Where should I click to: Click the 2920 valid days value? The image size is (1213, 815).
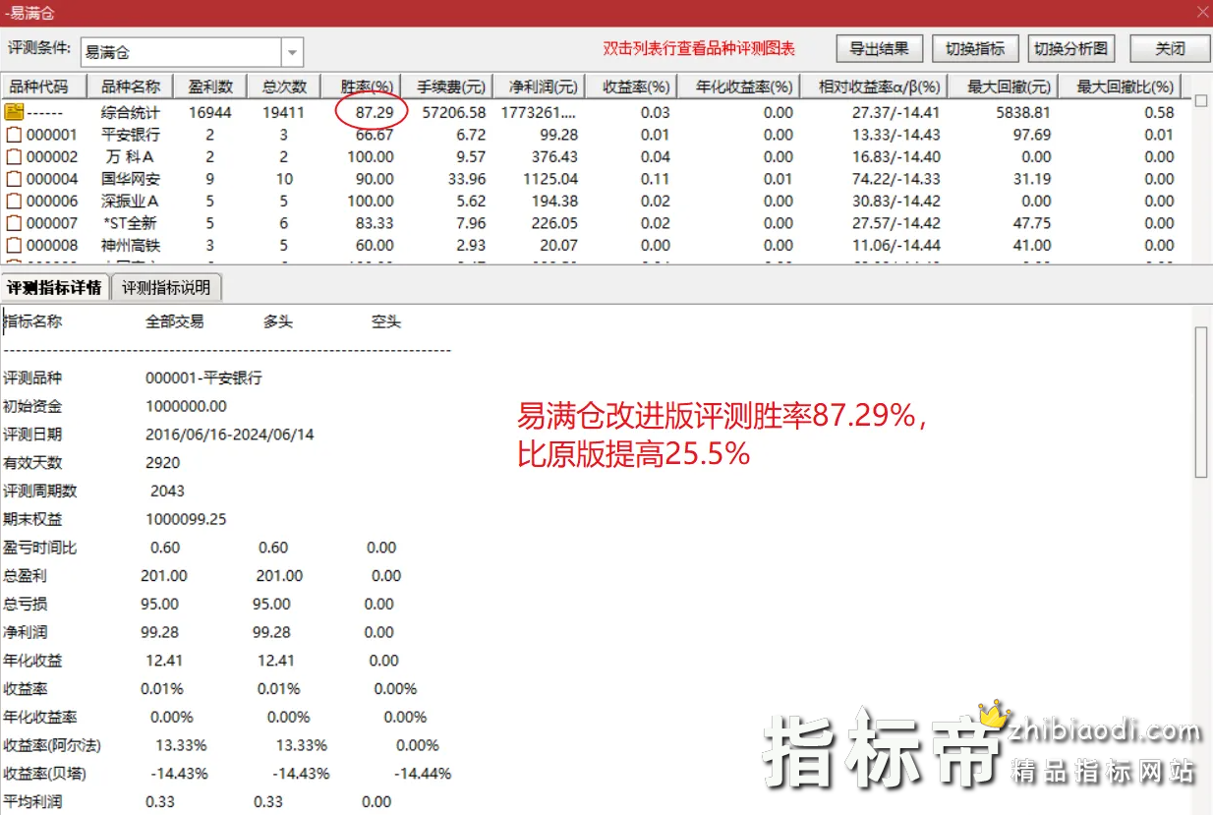[162, 462]
